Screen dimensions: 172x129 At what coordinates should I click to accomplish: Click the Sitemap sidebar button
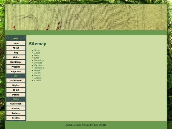(x=16, y=109)
